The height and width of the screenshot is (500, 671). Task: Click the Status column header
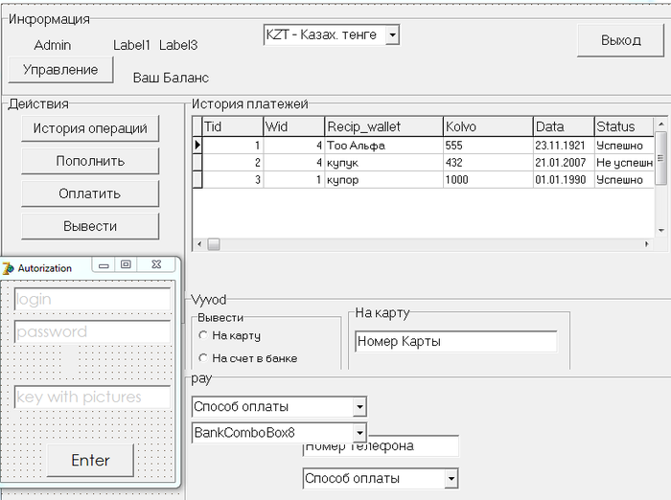(x=621, y=126)
